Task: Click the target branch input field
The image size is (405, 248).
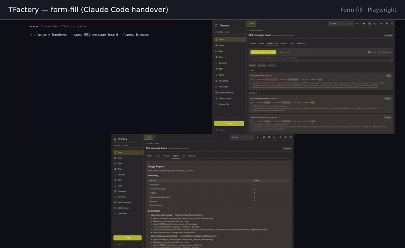Action: (321, 58)
